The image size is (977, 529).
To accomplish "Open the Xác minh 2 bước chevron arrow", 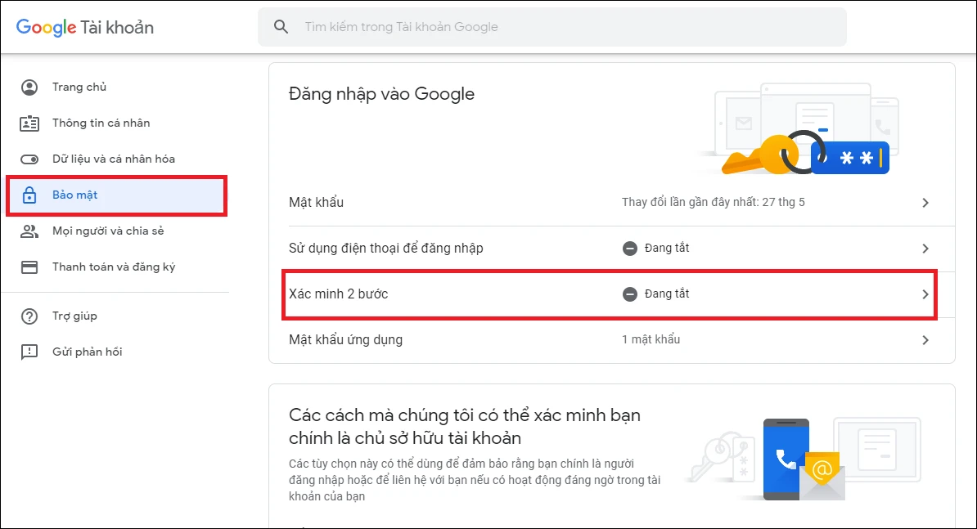I will click(x=925, y=294).
